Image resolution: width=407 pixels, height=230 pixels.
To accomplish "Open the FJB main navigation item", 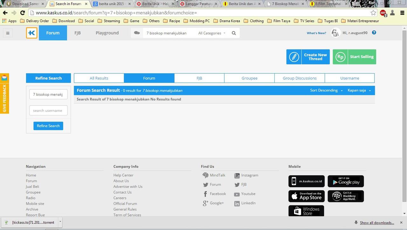I will point(78,33).
